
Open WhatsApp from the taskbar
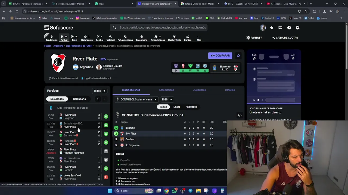[x=175, y=191]
